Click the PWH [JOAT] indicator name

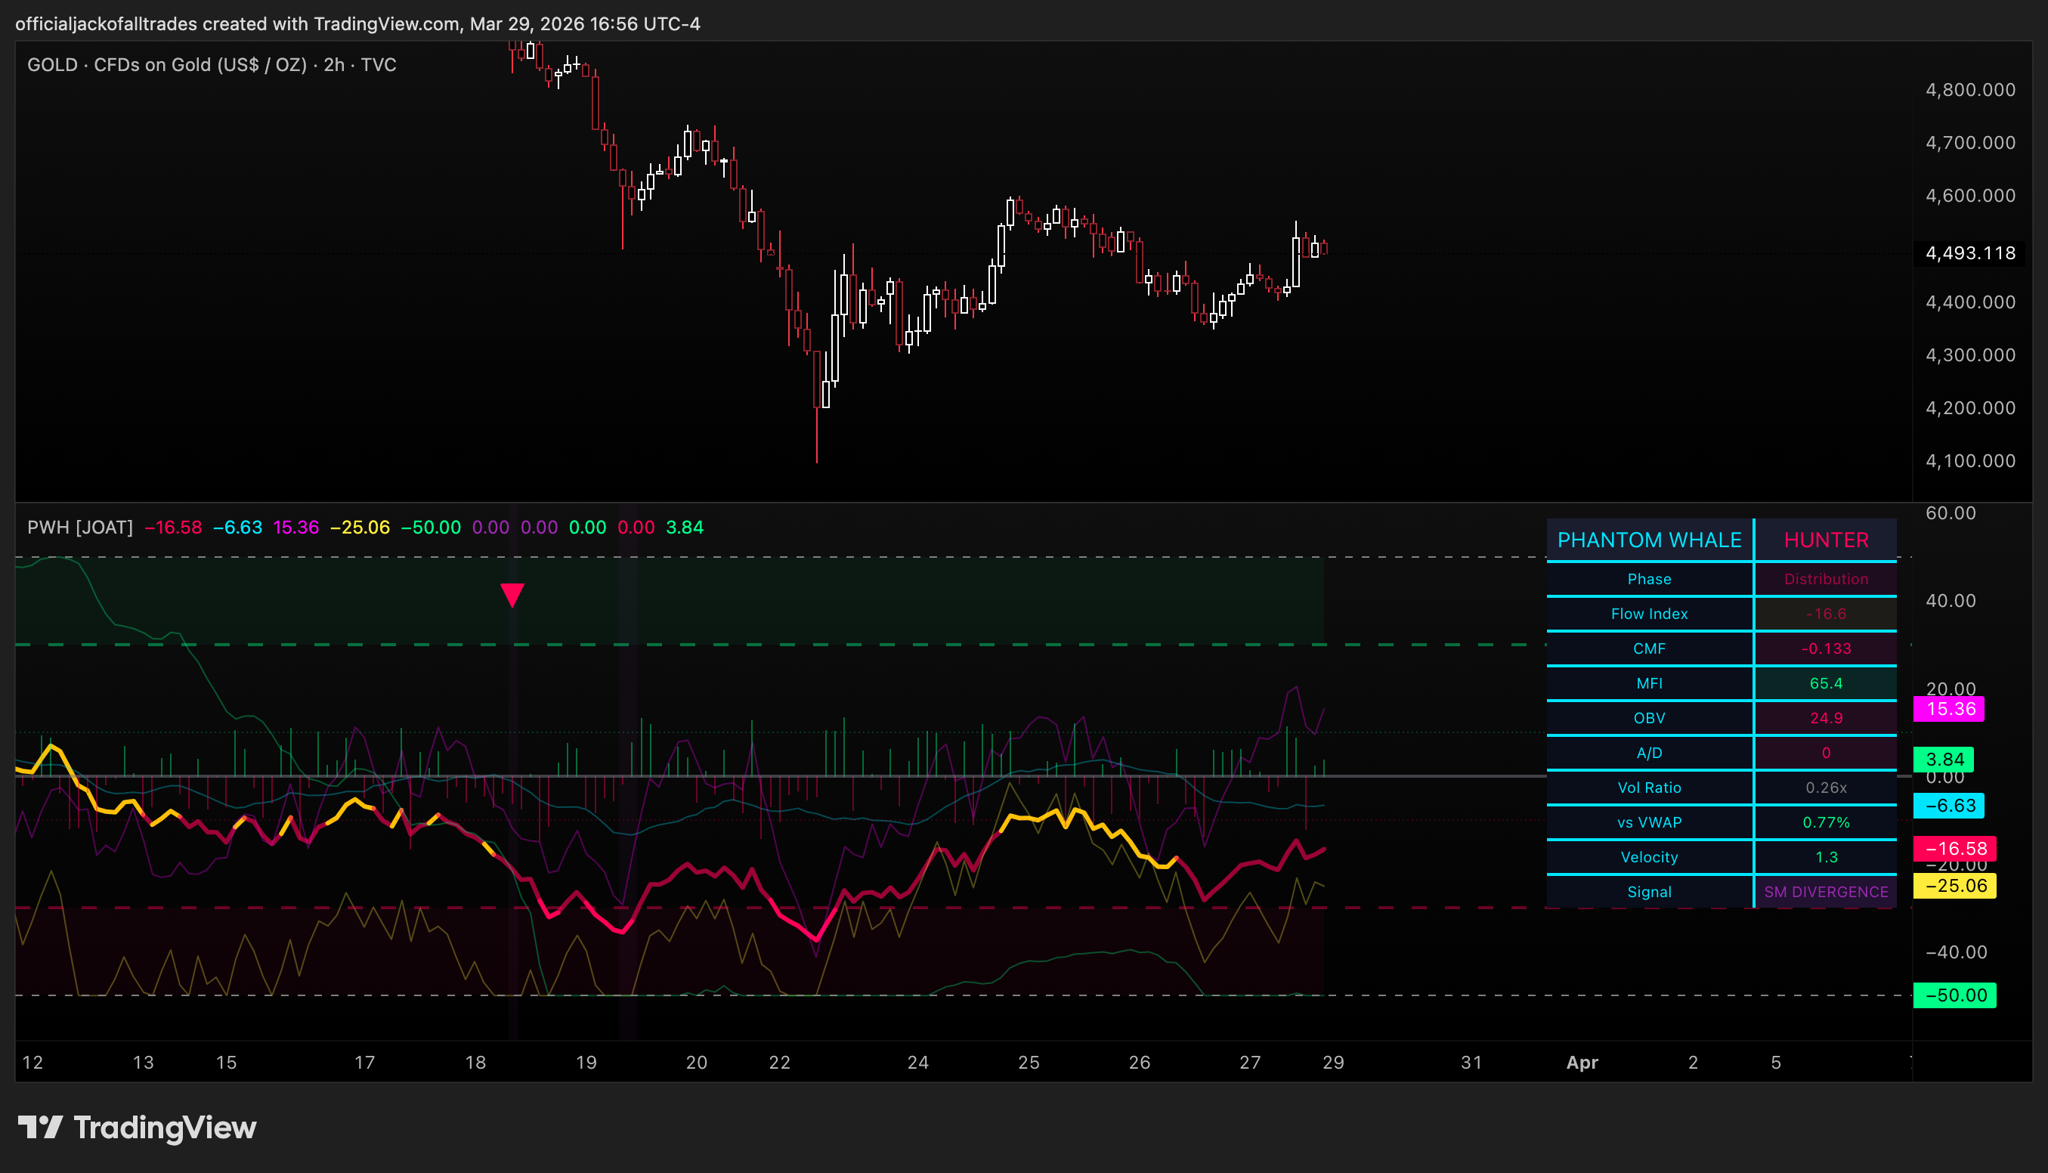pyautogui.click(x=80, y=527)
